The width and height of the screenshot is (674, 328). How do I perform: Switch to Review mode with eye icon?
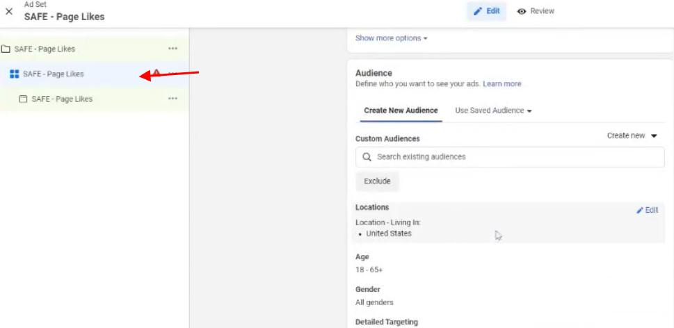pos(536,11)
